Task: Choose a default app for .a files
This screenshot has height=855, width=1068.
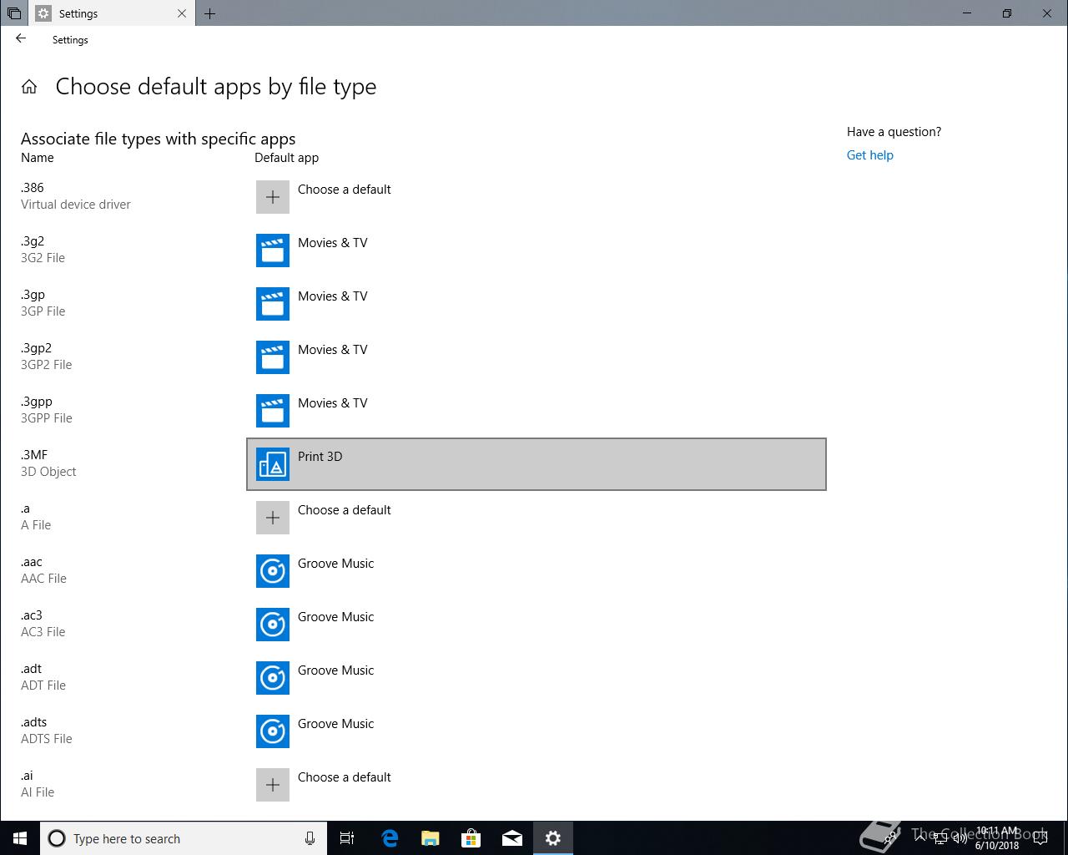Action: (536, 518)
